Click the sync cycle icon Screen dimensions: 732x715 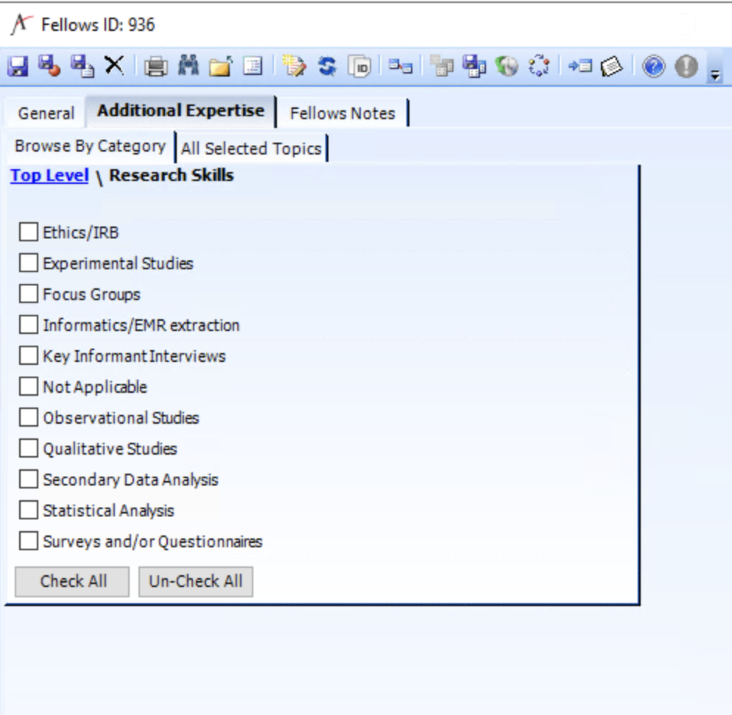click(x=540, y=66)
